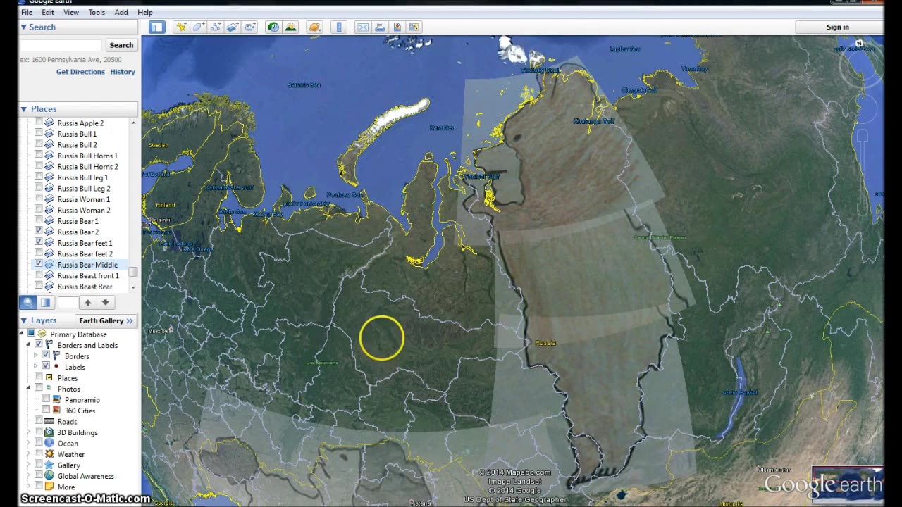
Task: Enable the Roads layer checkbox
Action: 39,421
